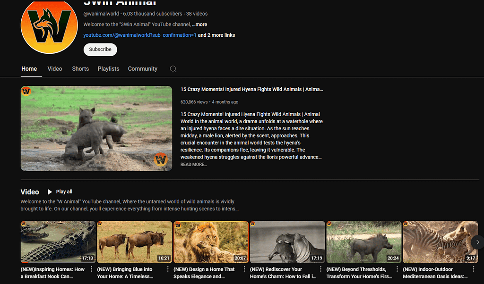Open Indoor-Outdoor Mediterranean Oasis Ideas title
484x284 pixels.
435,273
